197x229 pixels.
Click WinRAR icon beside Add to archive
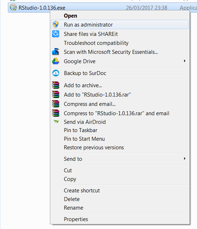point(56,85)
